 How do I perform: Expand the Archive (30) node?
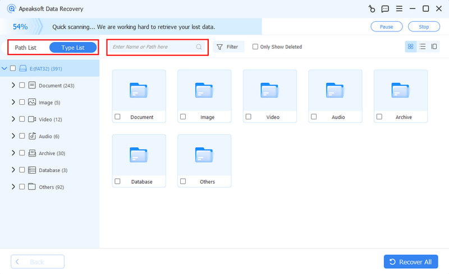[13, 153]
